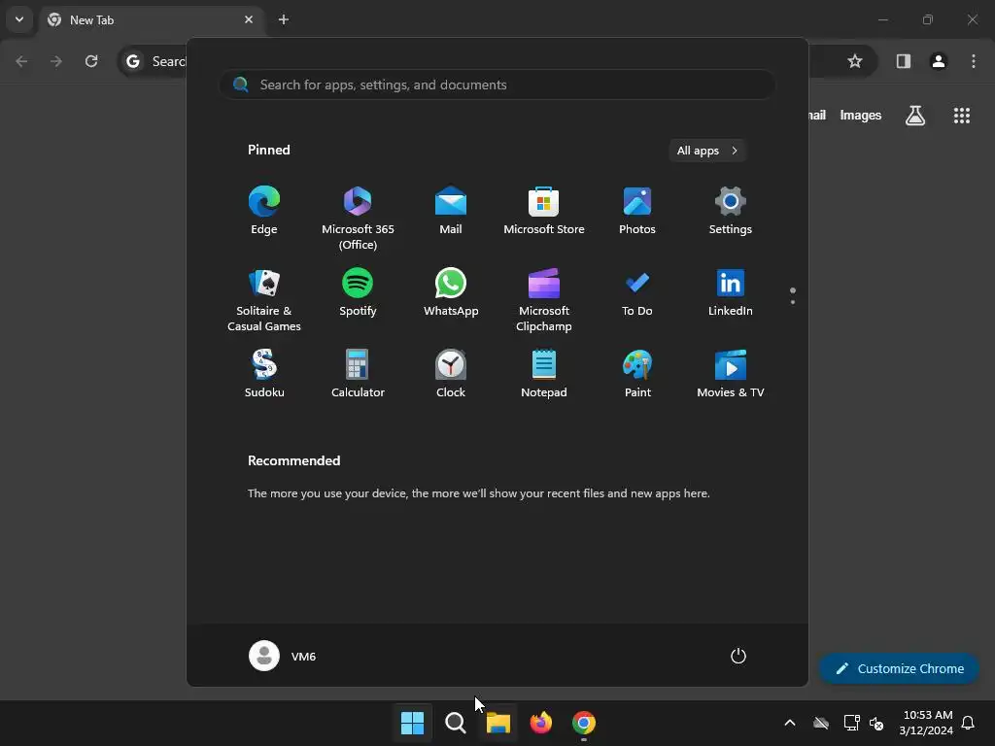Open File Explorer from taskbar
The height and width of the screenshot is (746, 995).
click(498, 723)
